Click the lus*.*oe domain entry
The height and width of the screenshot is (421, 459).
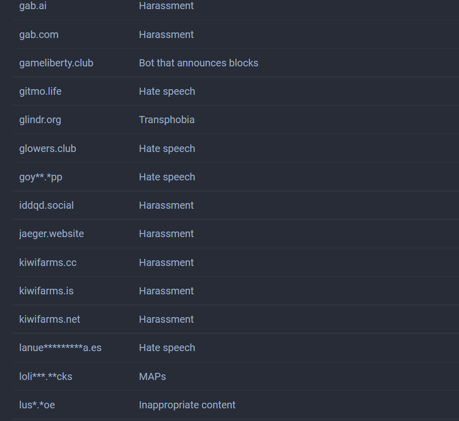pyautogui.click(x=37, y=405)
